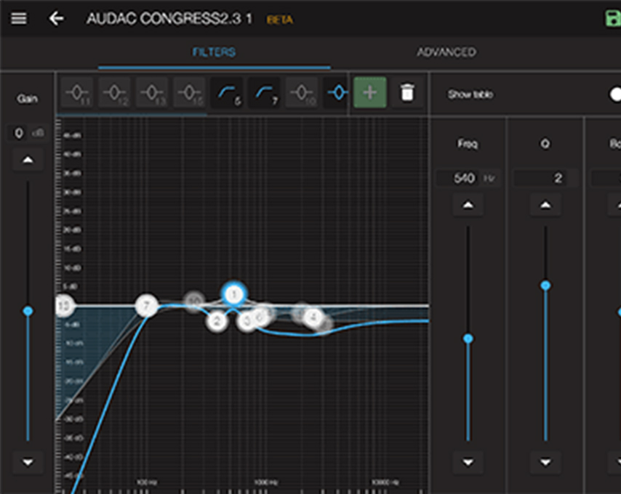Select EQ node 1 on the graph
This screenshot has height=494, width=621.
point(233,294)
